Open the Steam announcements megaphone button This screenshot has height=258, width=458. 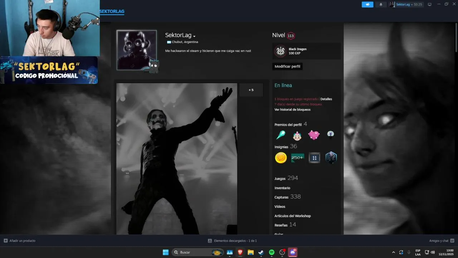point(367,4)
